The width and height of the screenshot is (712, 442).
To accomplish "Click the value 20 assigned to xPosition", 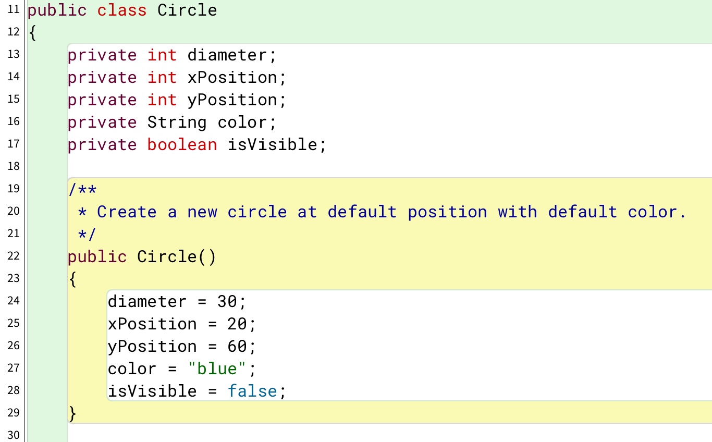I will point(237,324).
